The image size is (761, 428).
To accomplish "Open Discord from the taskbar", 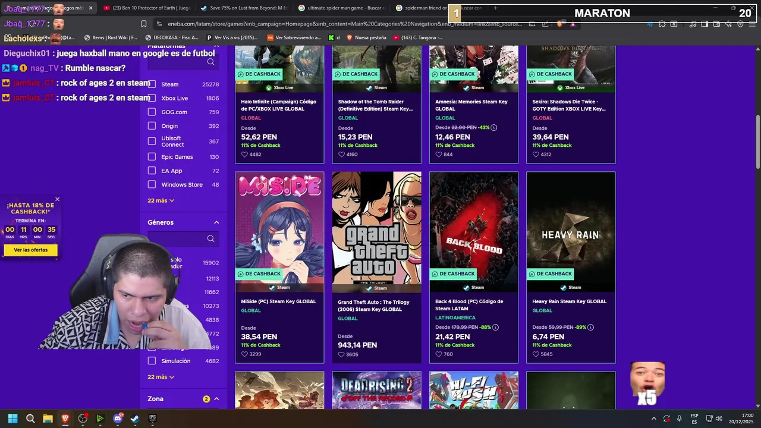I will [x=118, y=418].
